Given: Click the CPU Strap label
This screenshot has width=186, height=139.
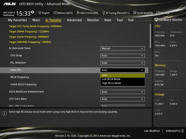Looking at the screenshot, I should [16, 55].
